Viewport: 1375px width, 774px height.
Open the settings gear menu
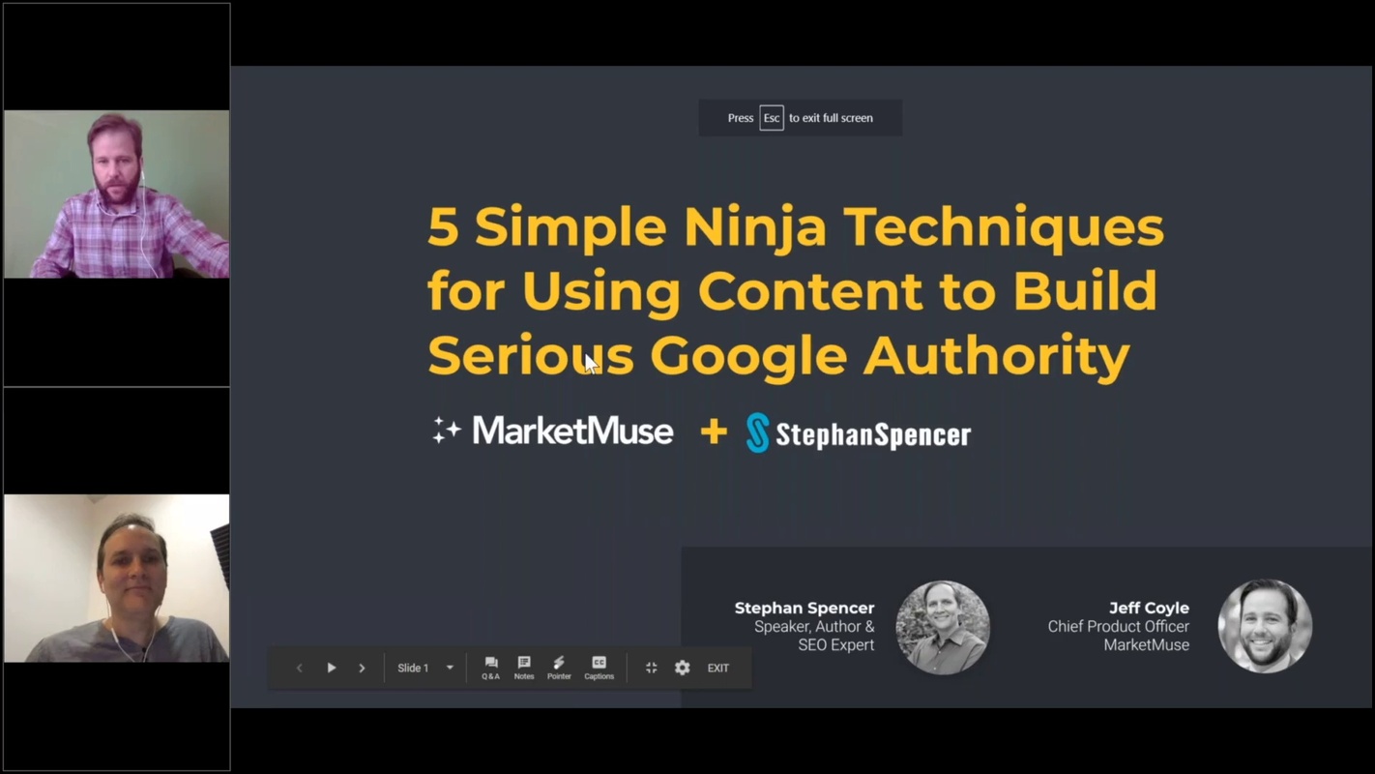pyautogui.click(x=682, y=668)
